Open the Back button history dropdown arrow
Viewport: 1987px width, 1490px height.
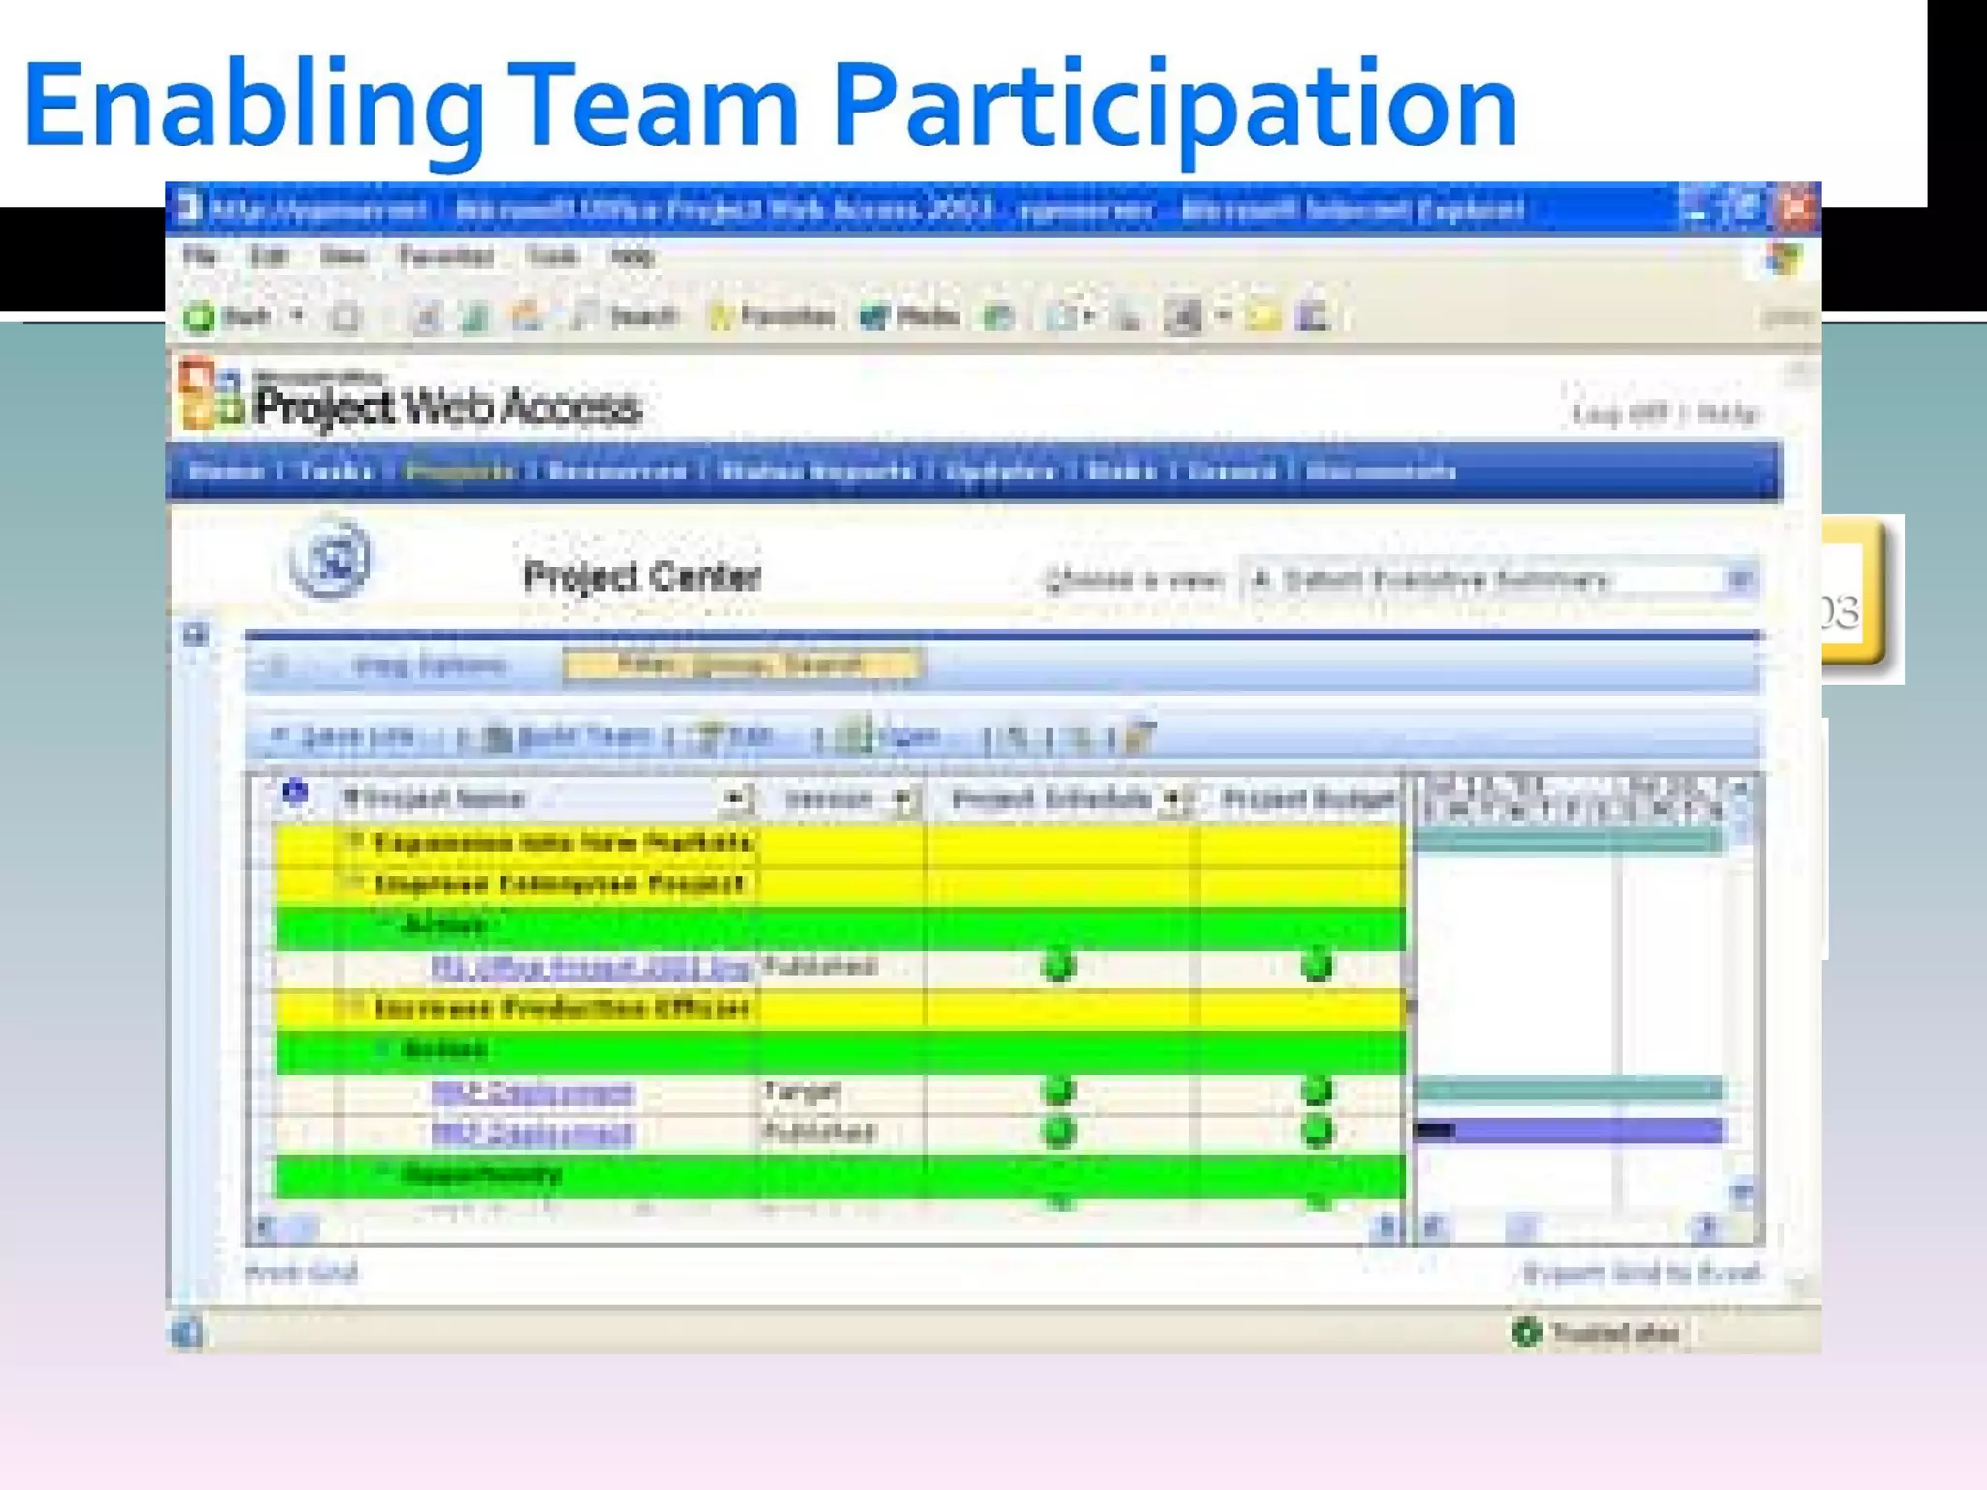point(297,315)
